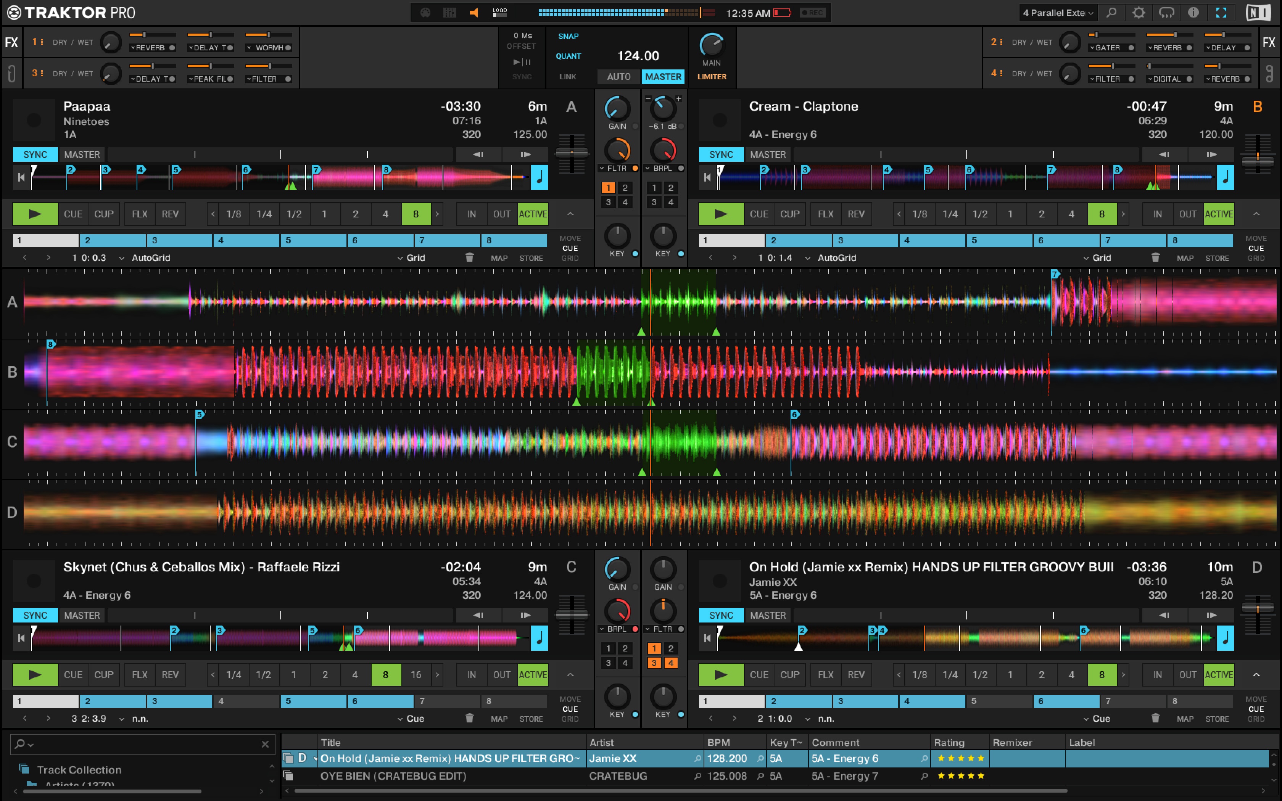The width and height of the screenshot is (1282, 801).
Task: Enable FX unit 1 assign on Deck A channel
Action: click(x=608, y=188)
